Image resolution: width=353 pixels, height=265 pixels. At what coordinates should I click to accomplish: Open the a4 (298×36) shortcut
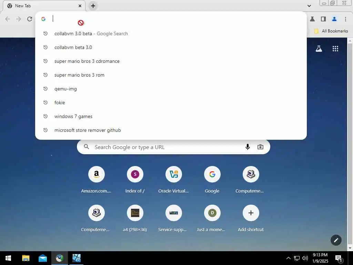[x=135, y=218]
